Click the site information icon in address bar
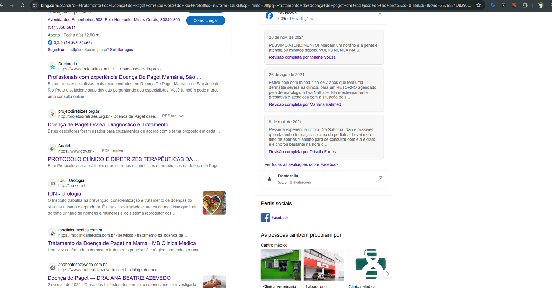 click(x=35, y=5)
